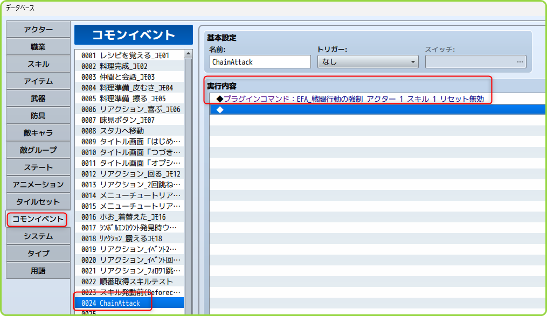The width and height of the screenshot is (547, 316).
Task: Open the 武器 tab
Action: [x=38, y=99]
